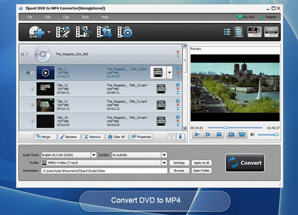The width and height of the screenshot is (298, 215).
Task: Uncheck the Title_12 checkbox
Action: point(32,89)
